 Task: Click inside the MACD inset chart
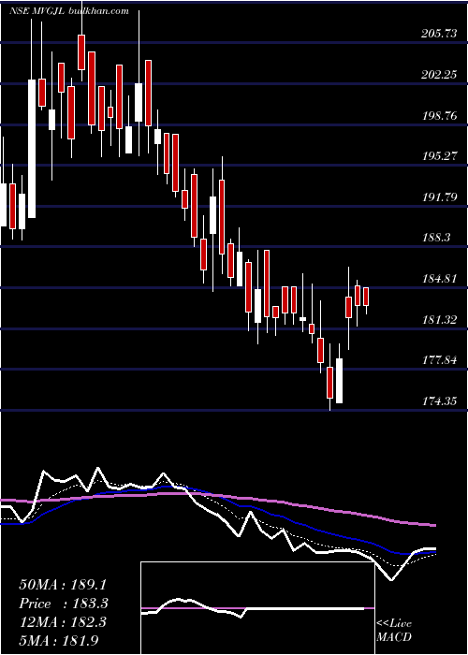[257, 608]
